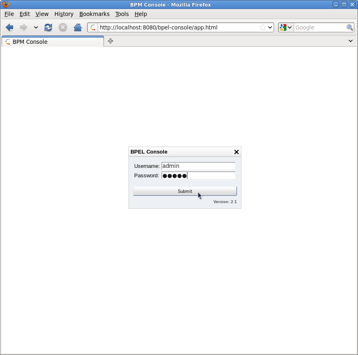Click the Google logo in the search bar
This screenshot has width=358, height=355.
283,27
